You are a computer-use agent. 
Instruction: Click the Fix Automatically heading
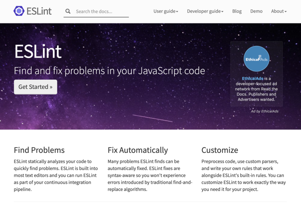(x=138, y=150)
